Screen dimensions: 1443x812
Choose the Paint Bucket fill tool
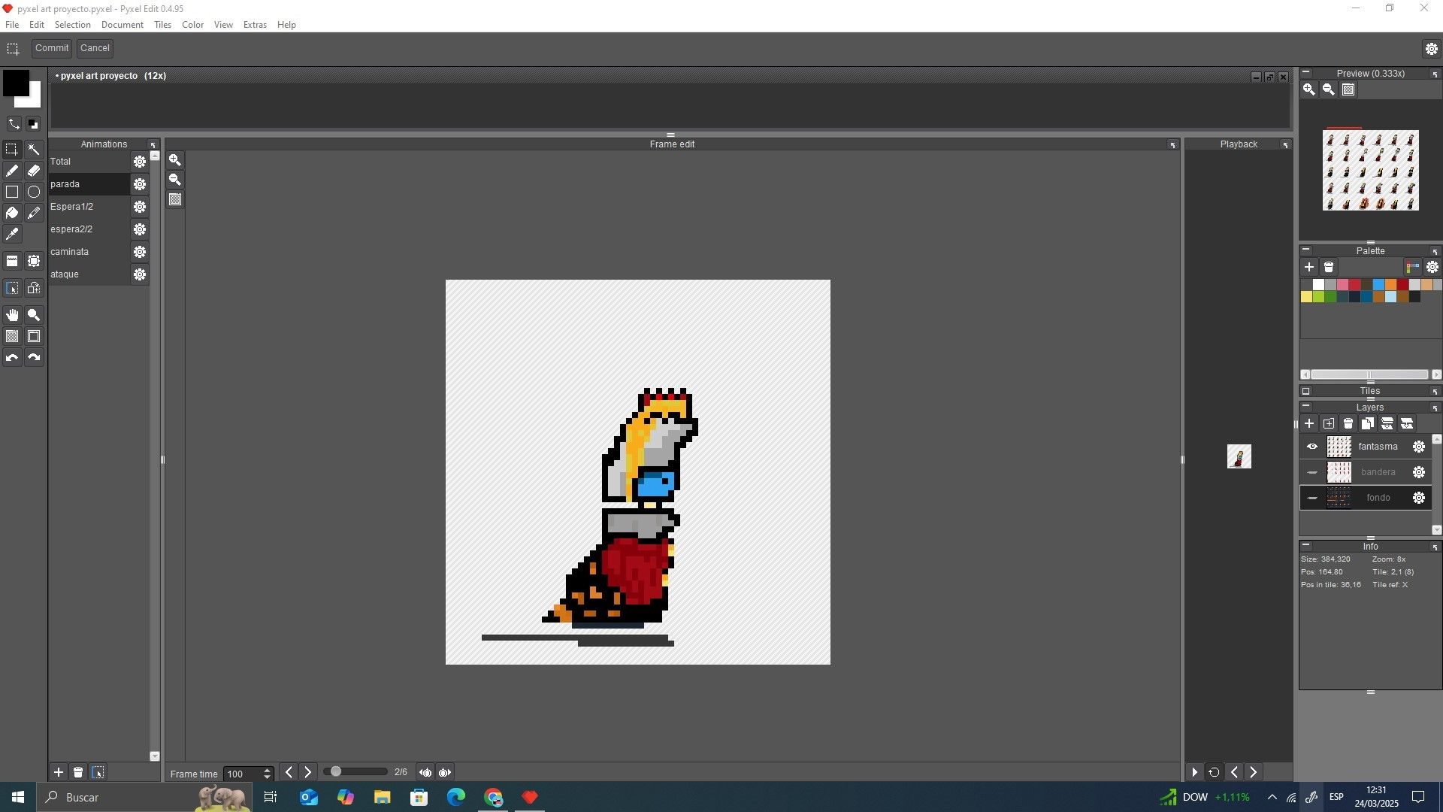(x=12, y=214)
